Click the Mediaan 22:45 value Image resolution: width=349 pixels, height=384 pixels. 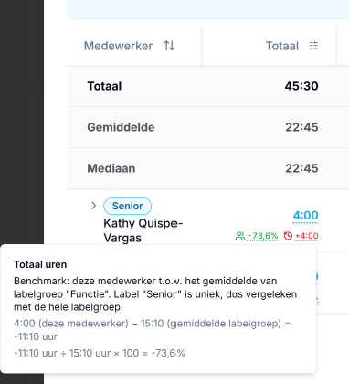pyautogui.click(x=301, y=168)
